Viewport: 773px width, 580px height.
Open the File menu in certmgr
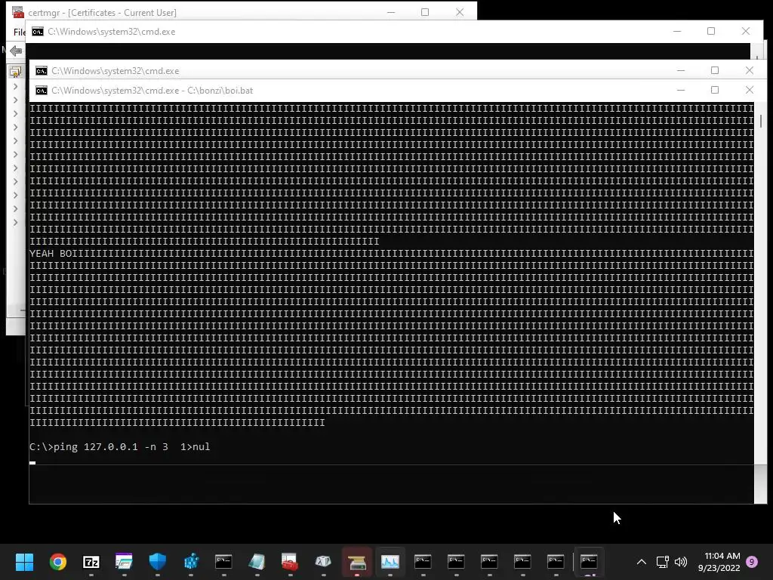pyautogui.click(x=19, y=32)
